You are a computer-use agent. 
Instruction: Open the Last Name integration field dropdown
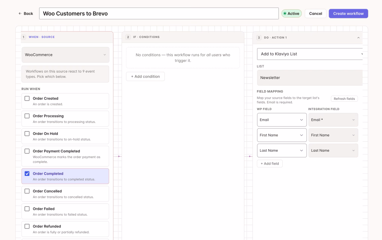click(x=333, y=151)
